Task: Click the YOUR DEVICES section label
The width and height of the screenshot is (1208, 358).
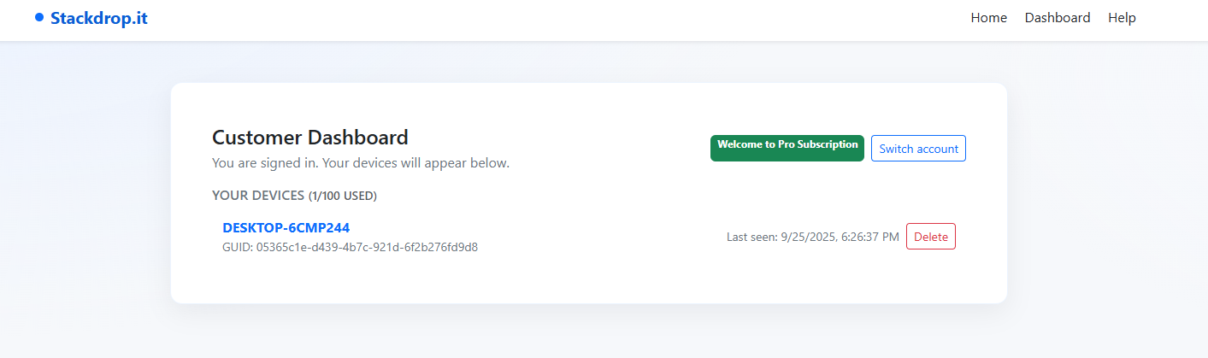Action: [258, 196]
